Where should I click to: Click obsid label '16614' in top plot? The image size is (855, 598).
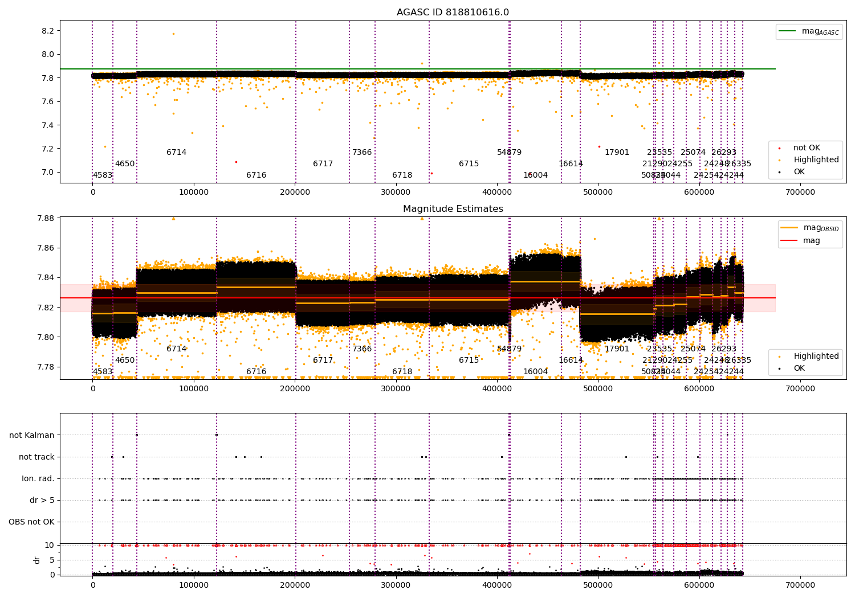pyautogui.click(x=571, y=164)
